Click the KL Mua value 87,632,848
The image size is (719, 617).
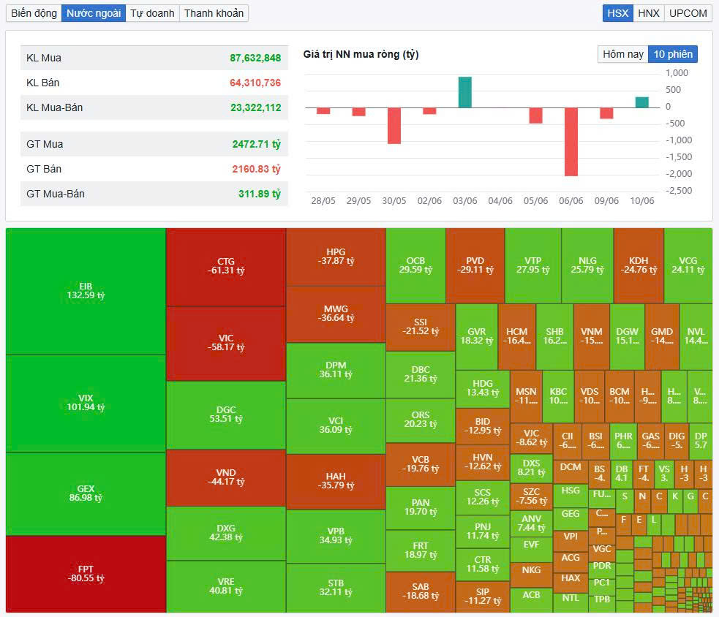[x=255, y=58]
